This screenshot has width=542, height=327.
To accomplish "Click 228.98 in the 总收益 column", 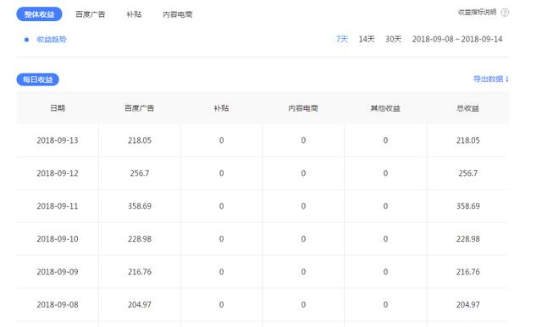I will pos(468,238).
